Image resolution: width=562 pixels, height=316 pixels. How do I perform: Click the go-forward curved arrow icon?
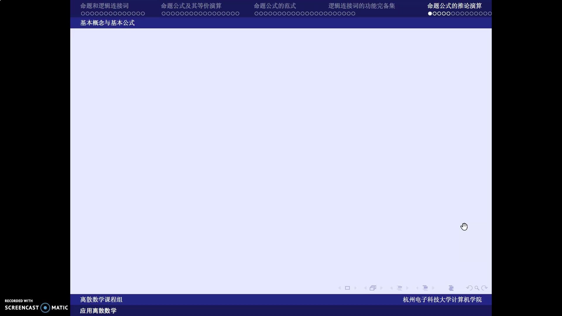[484, 288]
